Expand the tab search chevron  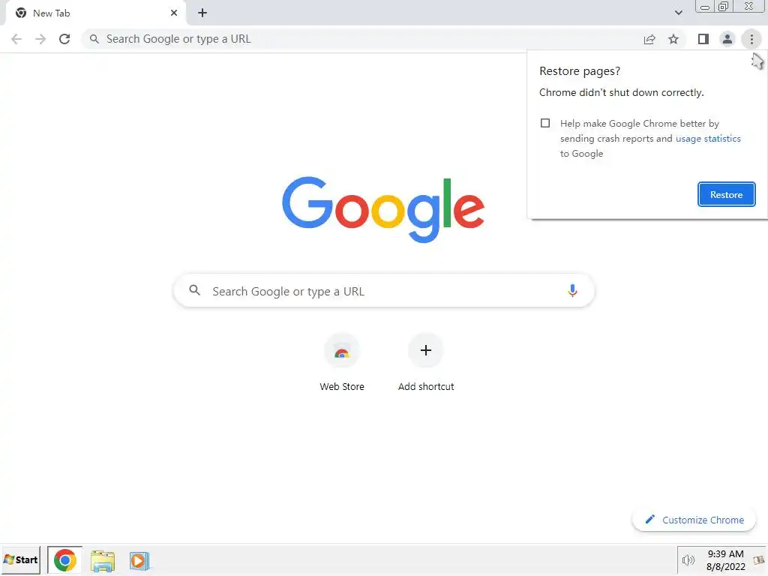pyautogui.click(x=678, y=13)
